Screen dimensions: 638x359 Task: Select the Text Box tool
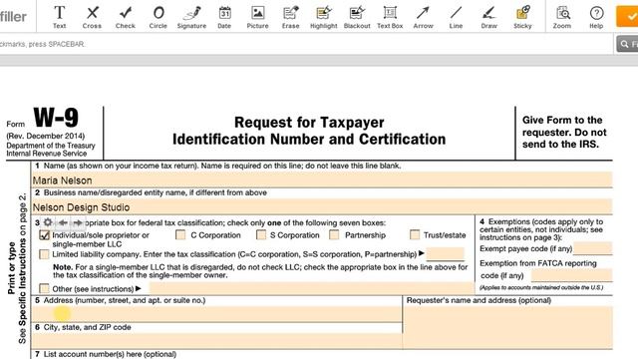pyautogui.click(x=390, y=17)
